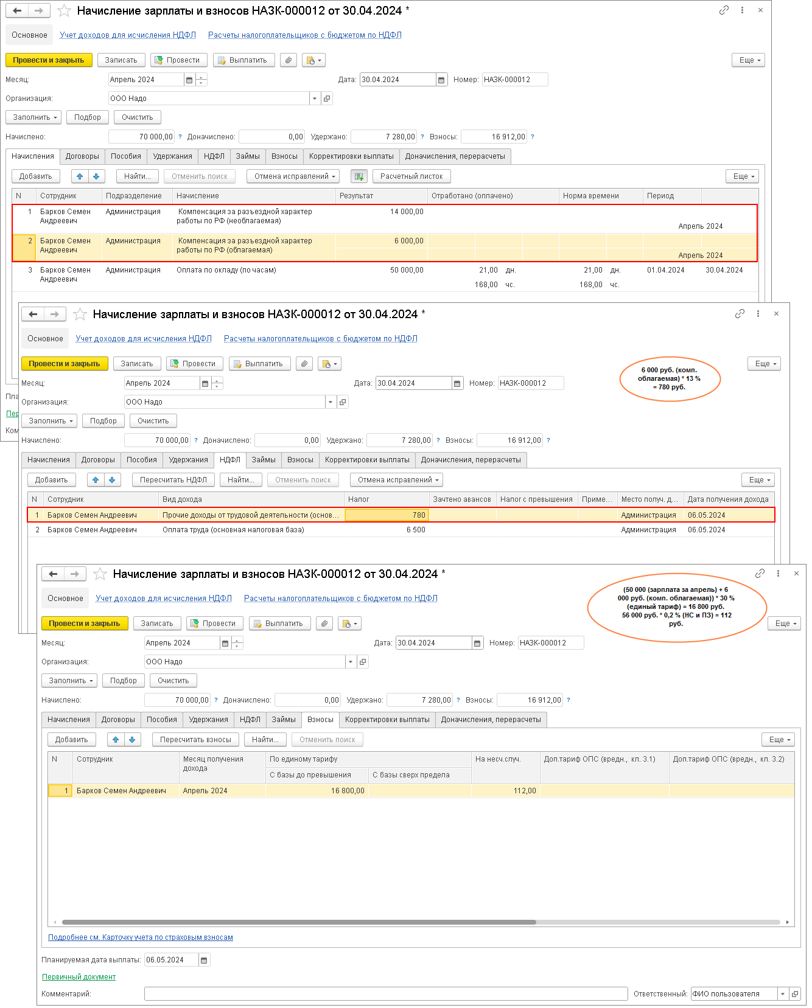812x1008 pixels.
Task: Click help question mark next to Начислено in front window
Action: coord(216,700)
